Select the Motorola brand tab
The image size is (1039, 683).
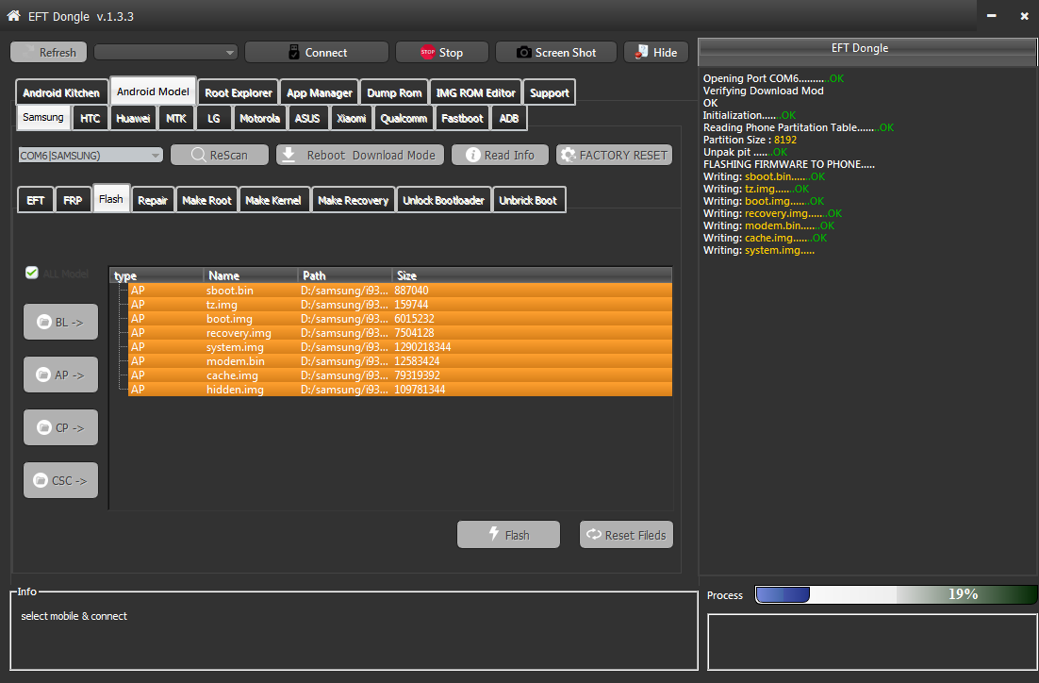pyautogui.click(x=260, y=118)
